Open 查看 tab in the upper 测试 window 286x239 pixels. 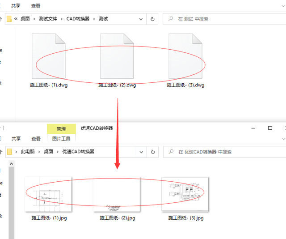pyautogui.click(x=36, y=6)
